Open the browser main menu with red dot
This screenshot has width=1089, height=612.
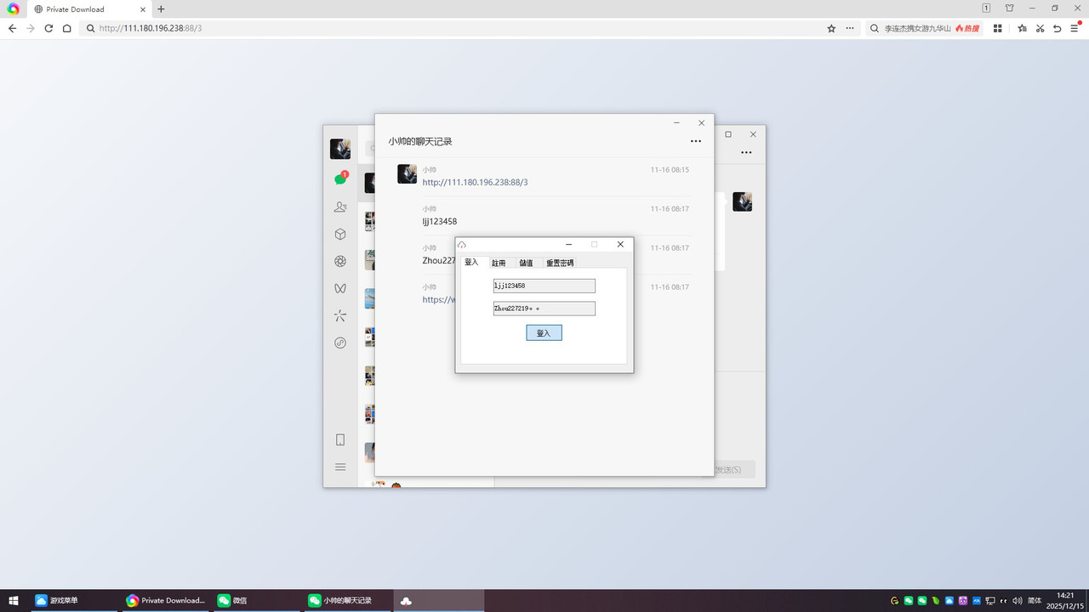coord(1075,28)
